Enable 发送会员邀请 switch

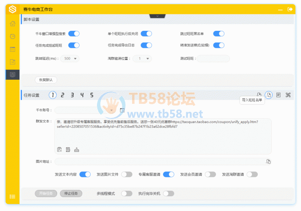(210, 174)
